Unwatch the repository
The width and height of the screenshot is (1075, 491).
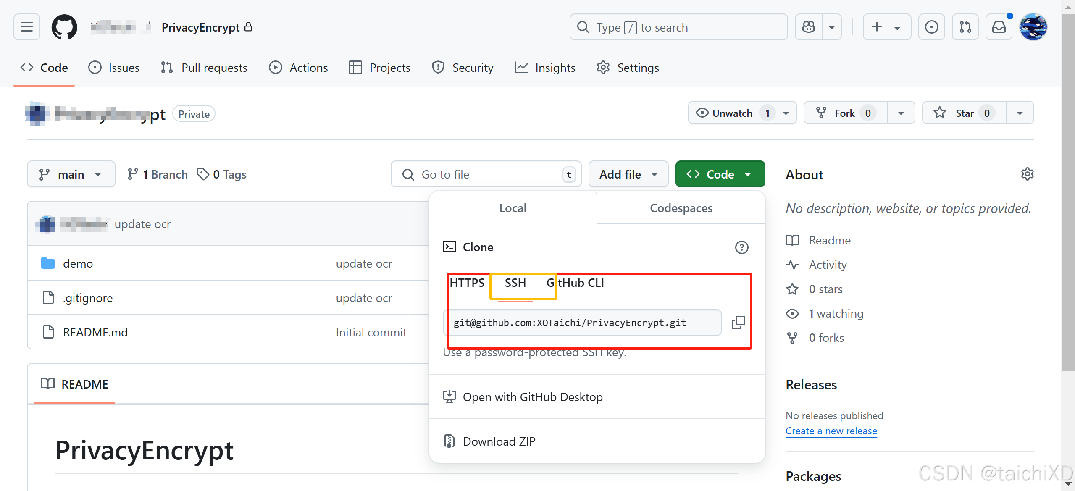(x=732, y=113)
